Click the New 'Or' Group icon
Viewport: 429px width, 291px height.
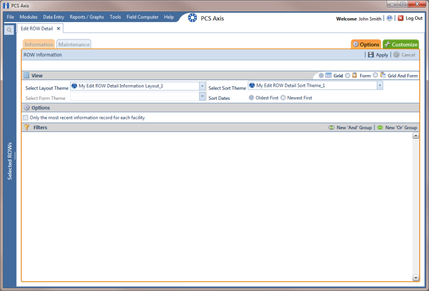pyautogui.click(x=380, y=128)
